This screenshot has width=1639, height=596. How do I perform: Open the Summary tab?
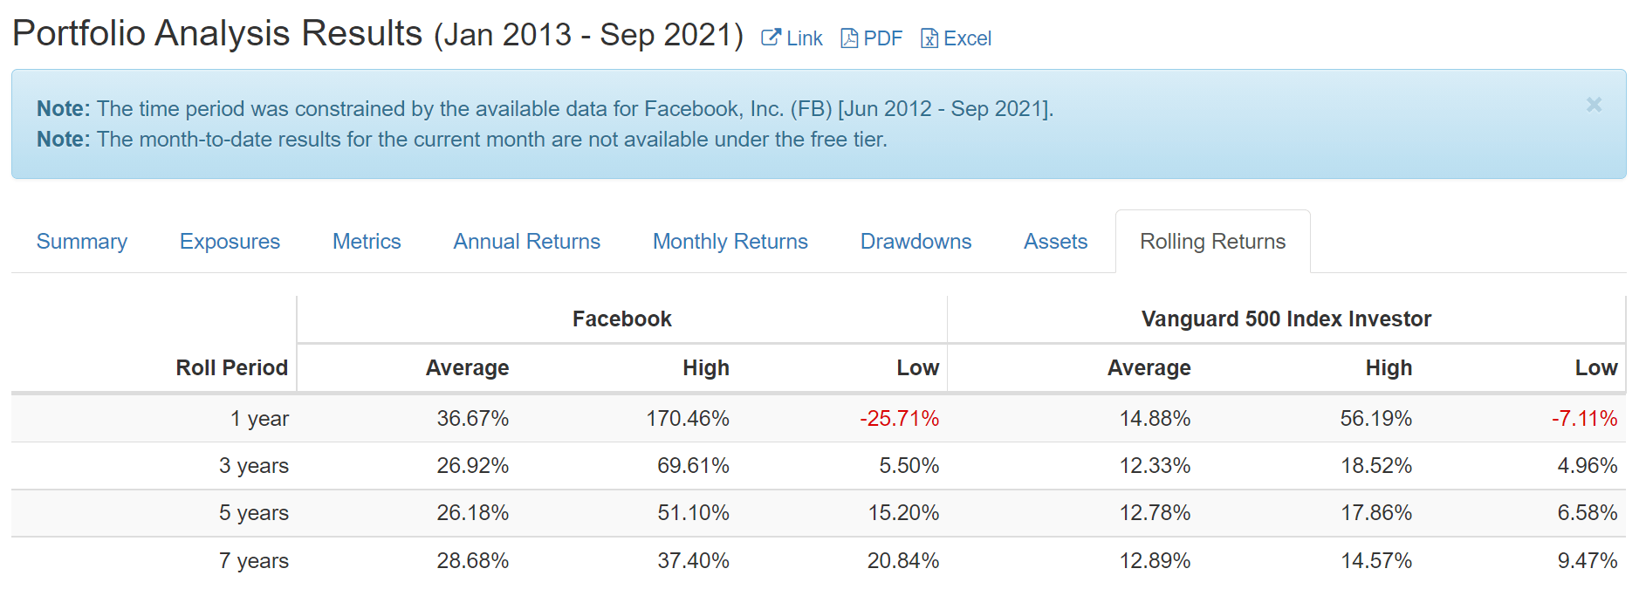coord(82,242)
